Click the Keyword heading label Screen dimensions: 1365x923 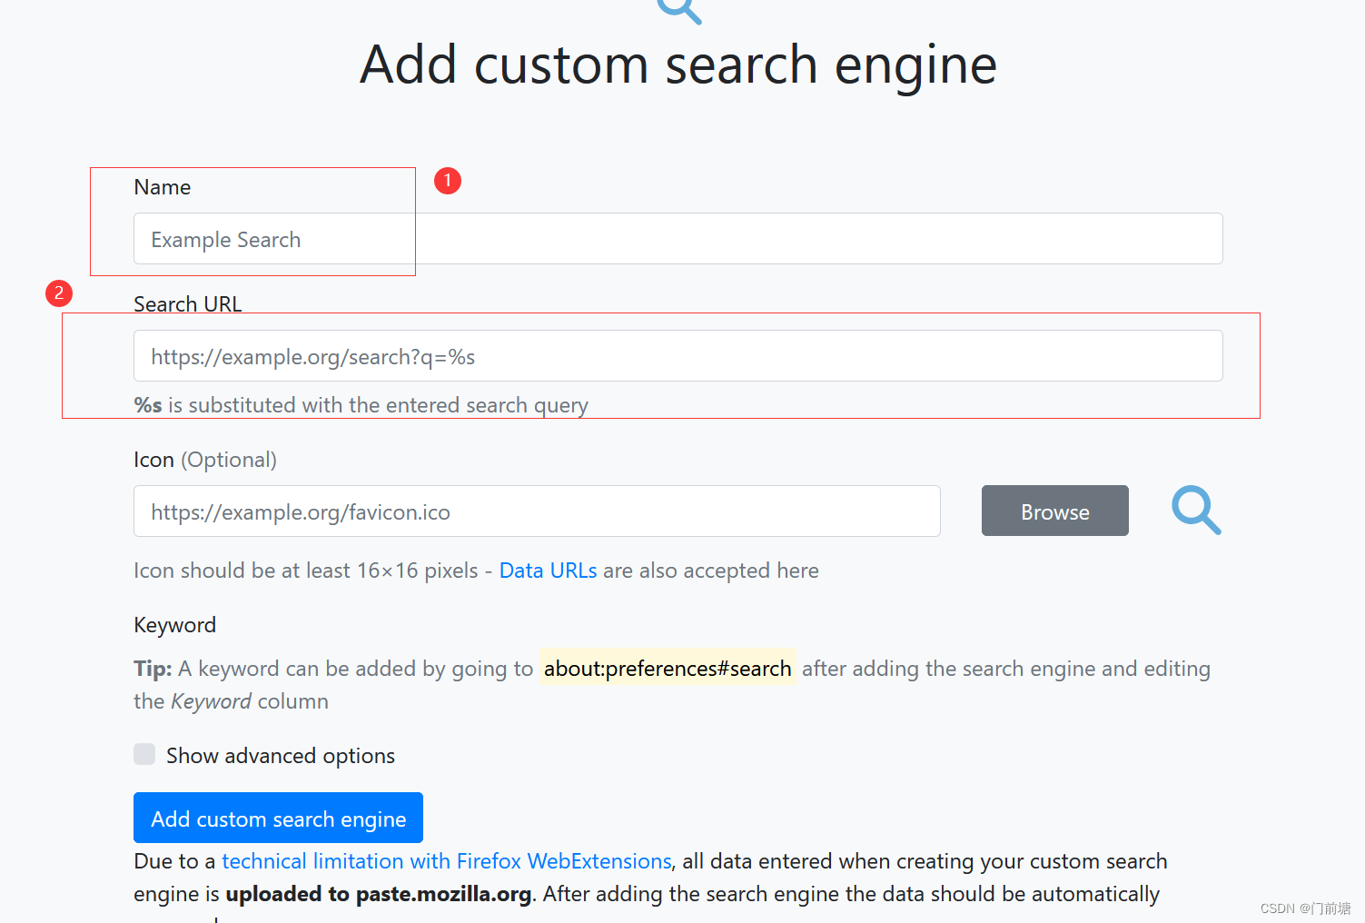tap(175, 625)
